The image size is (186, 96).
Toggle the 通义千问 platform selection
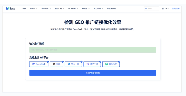click(92, 64)
